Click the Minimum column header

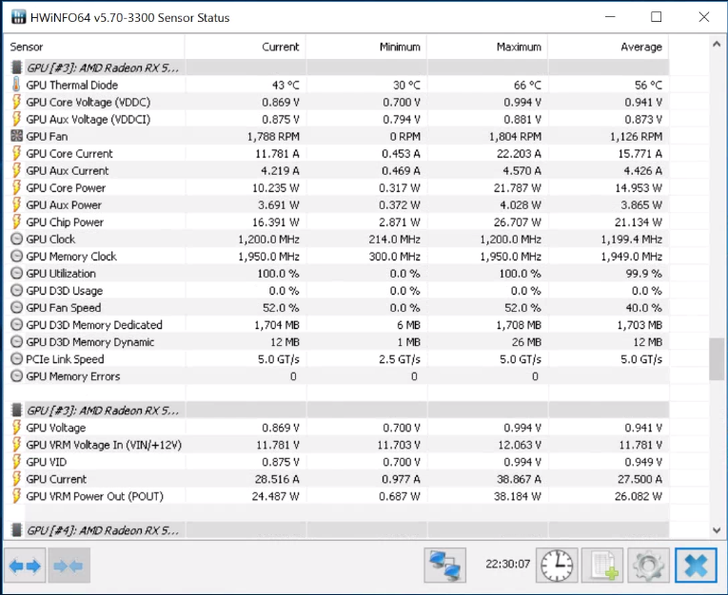coord(366,47)
